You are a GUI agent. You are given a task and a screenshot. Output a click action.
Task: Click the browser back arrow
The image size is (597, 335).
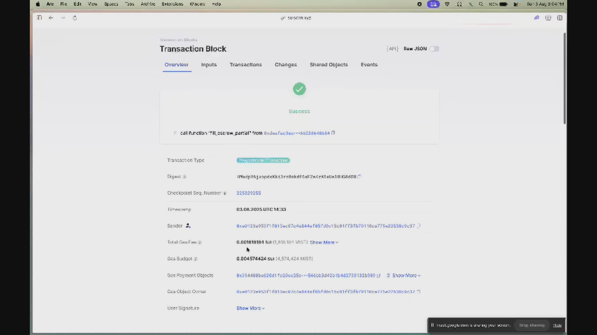coord(51,18)
